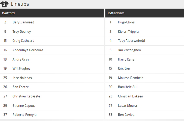
Task: Open Hugo Lloris player profile
Action: [x=126, y=22]
